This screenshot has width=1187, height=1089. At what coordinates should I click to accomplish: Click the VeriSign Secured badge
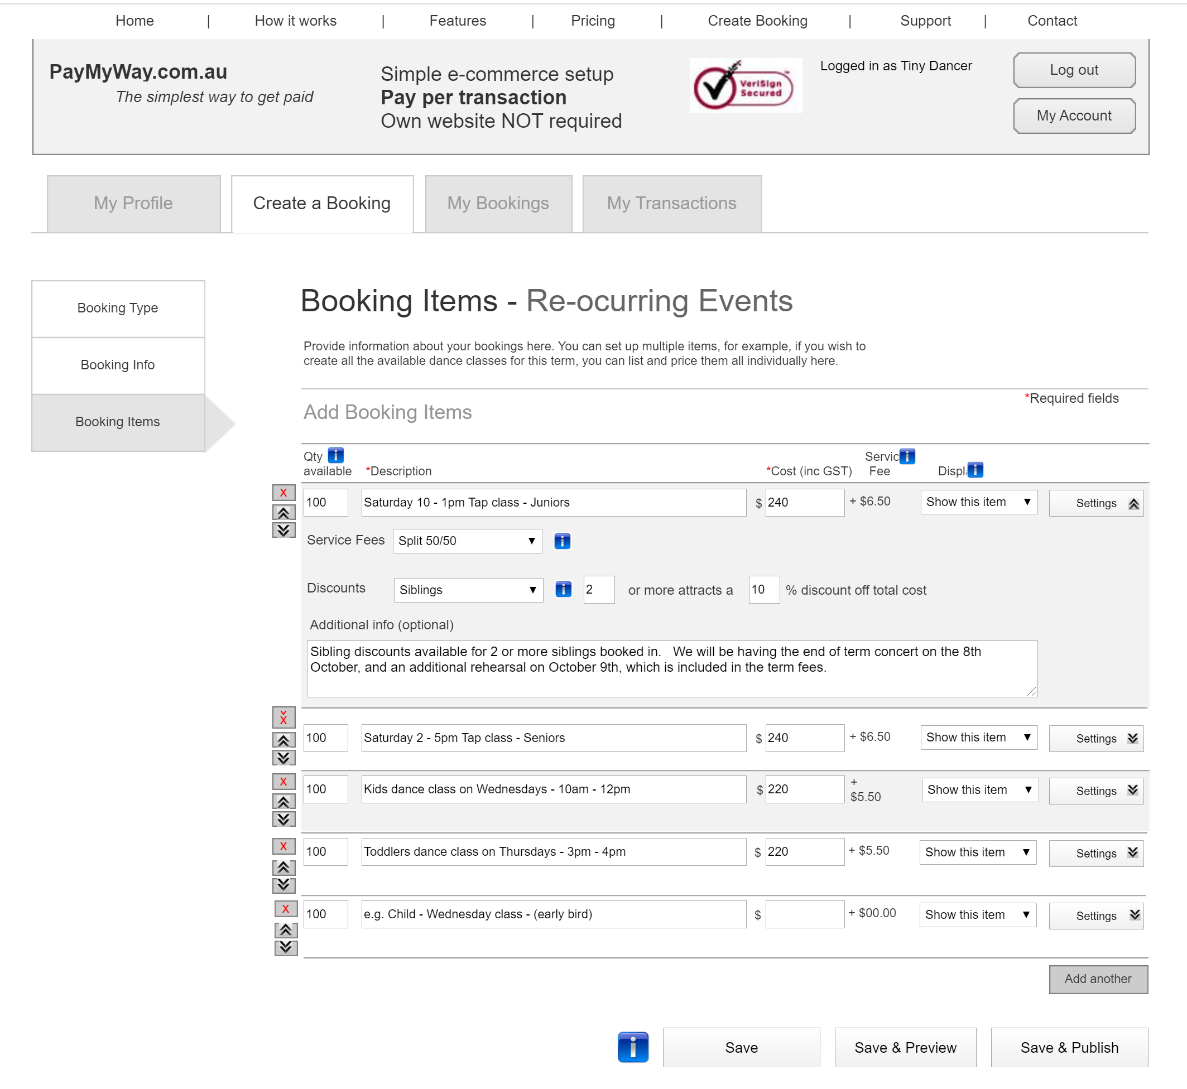[745, 85]
